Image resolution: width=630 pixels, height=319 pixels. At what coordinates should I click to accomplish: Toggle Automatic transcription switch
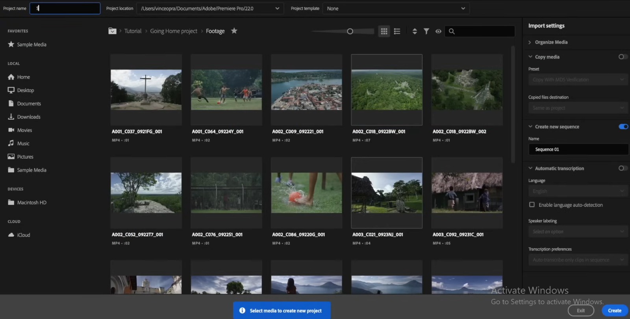click(x=623, y=168)
